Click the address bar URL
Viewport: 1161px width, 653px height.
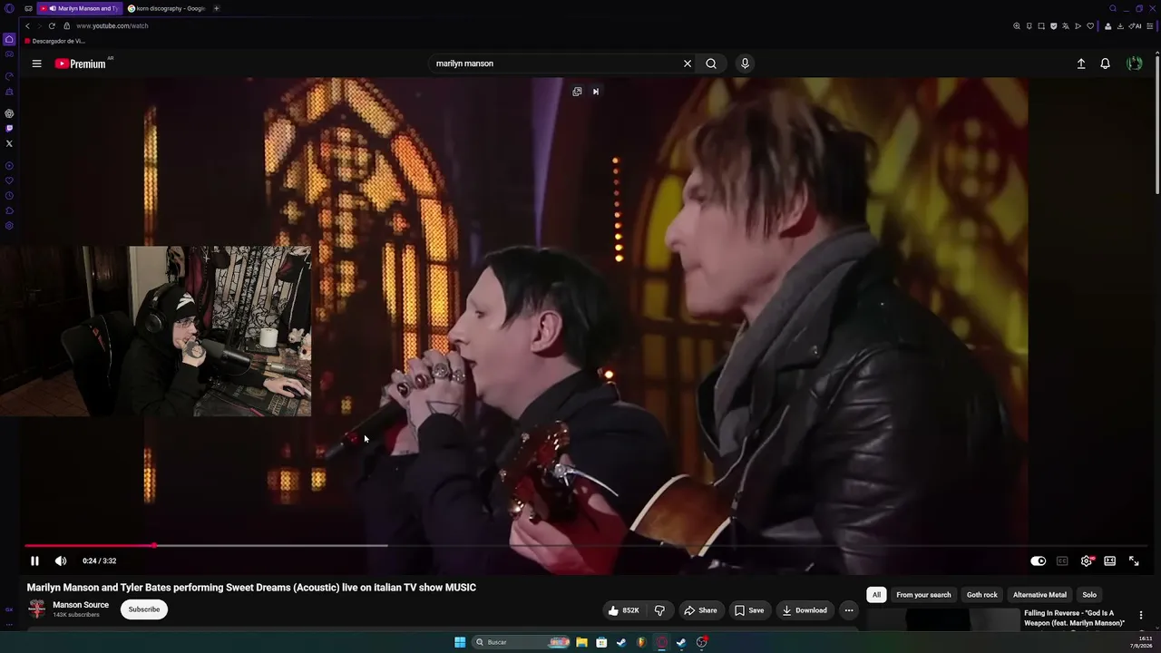[112, 26]
